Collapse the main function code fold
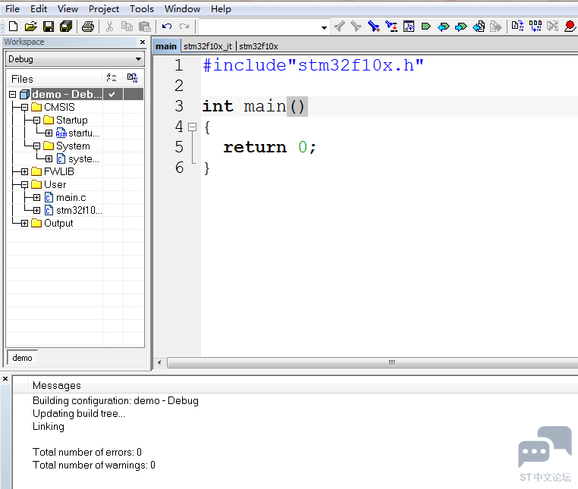 pos(193,127)
